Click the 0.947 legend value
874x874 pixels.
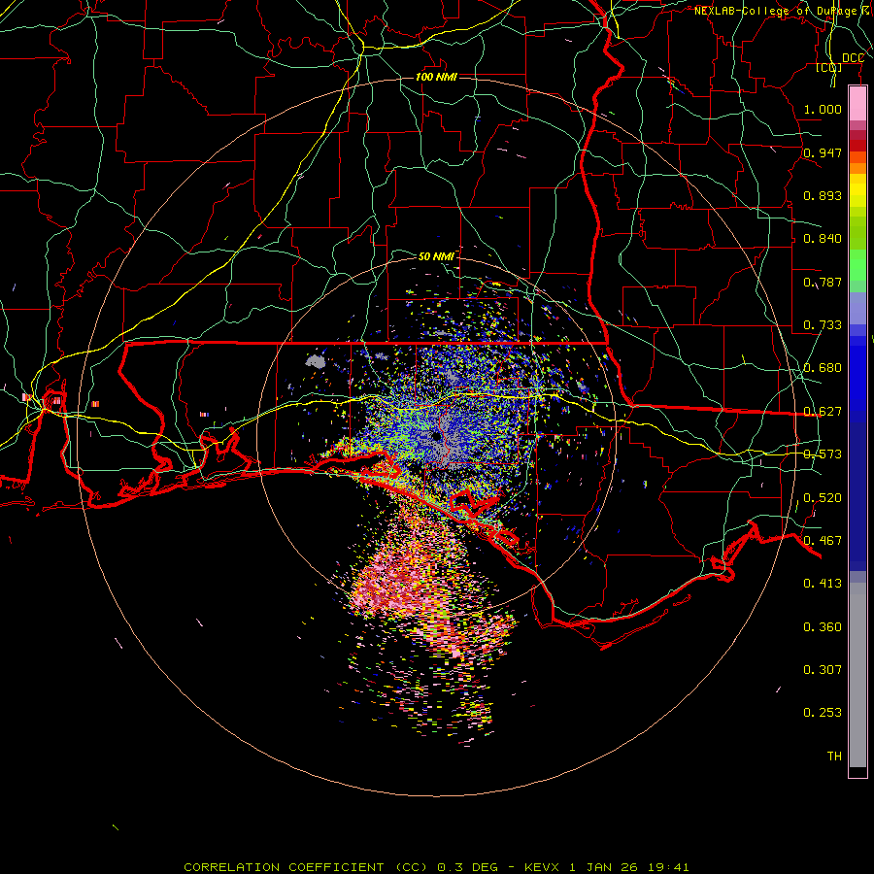[x=823, y=152]
